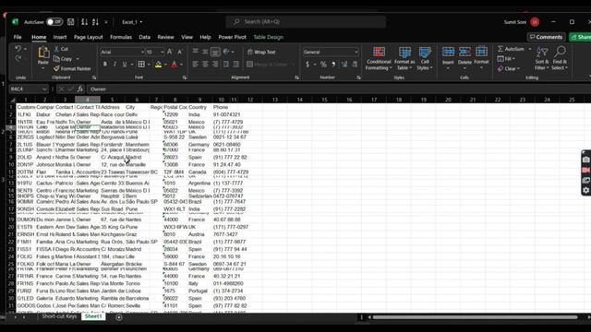591x332 pixels.
Task: Click Decrease Font Size icon
Action: point(180,52)
